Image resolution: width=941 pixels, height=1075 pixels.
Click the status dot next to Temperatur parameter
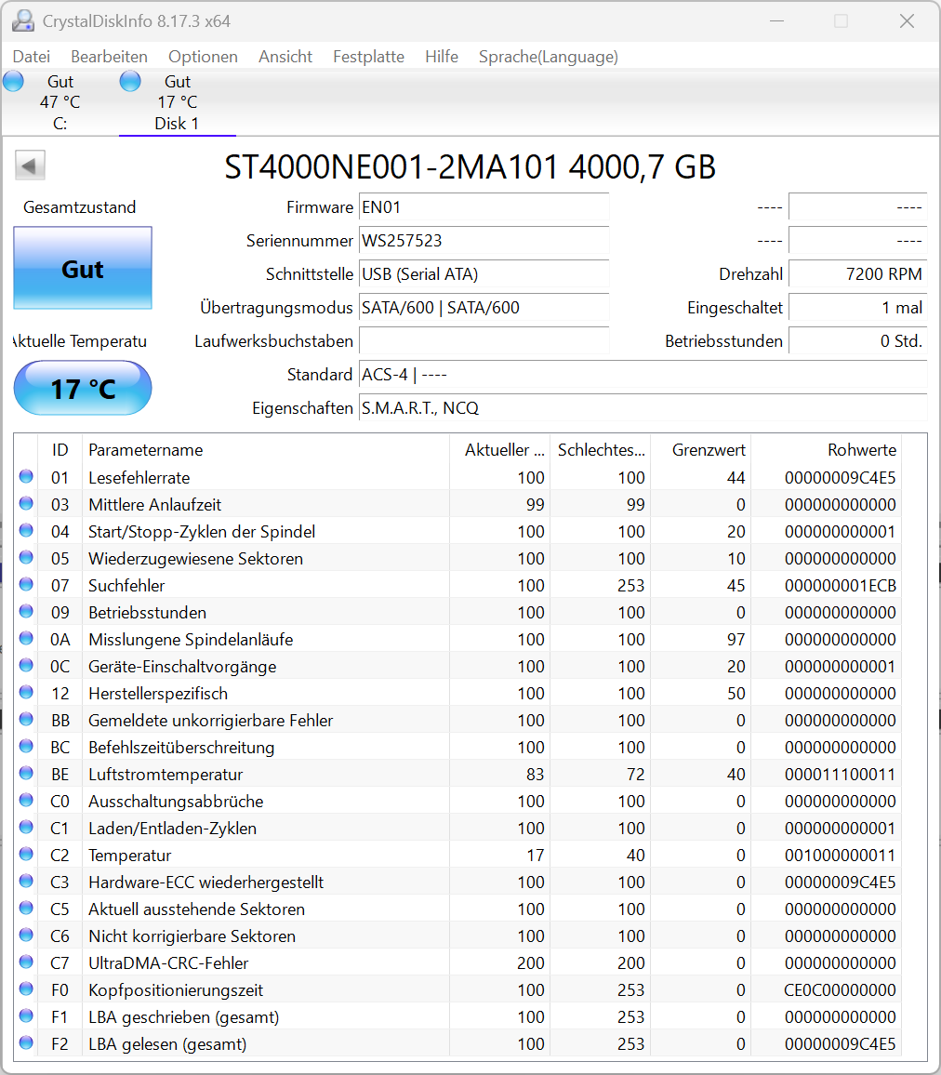[26, 855]
